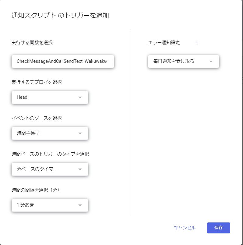Open the time-based trigger type dropdown
The width and height of the screenshot is (243, 245).
[x=50, y=169]
